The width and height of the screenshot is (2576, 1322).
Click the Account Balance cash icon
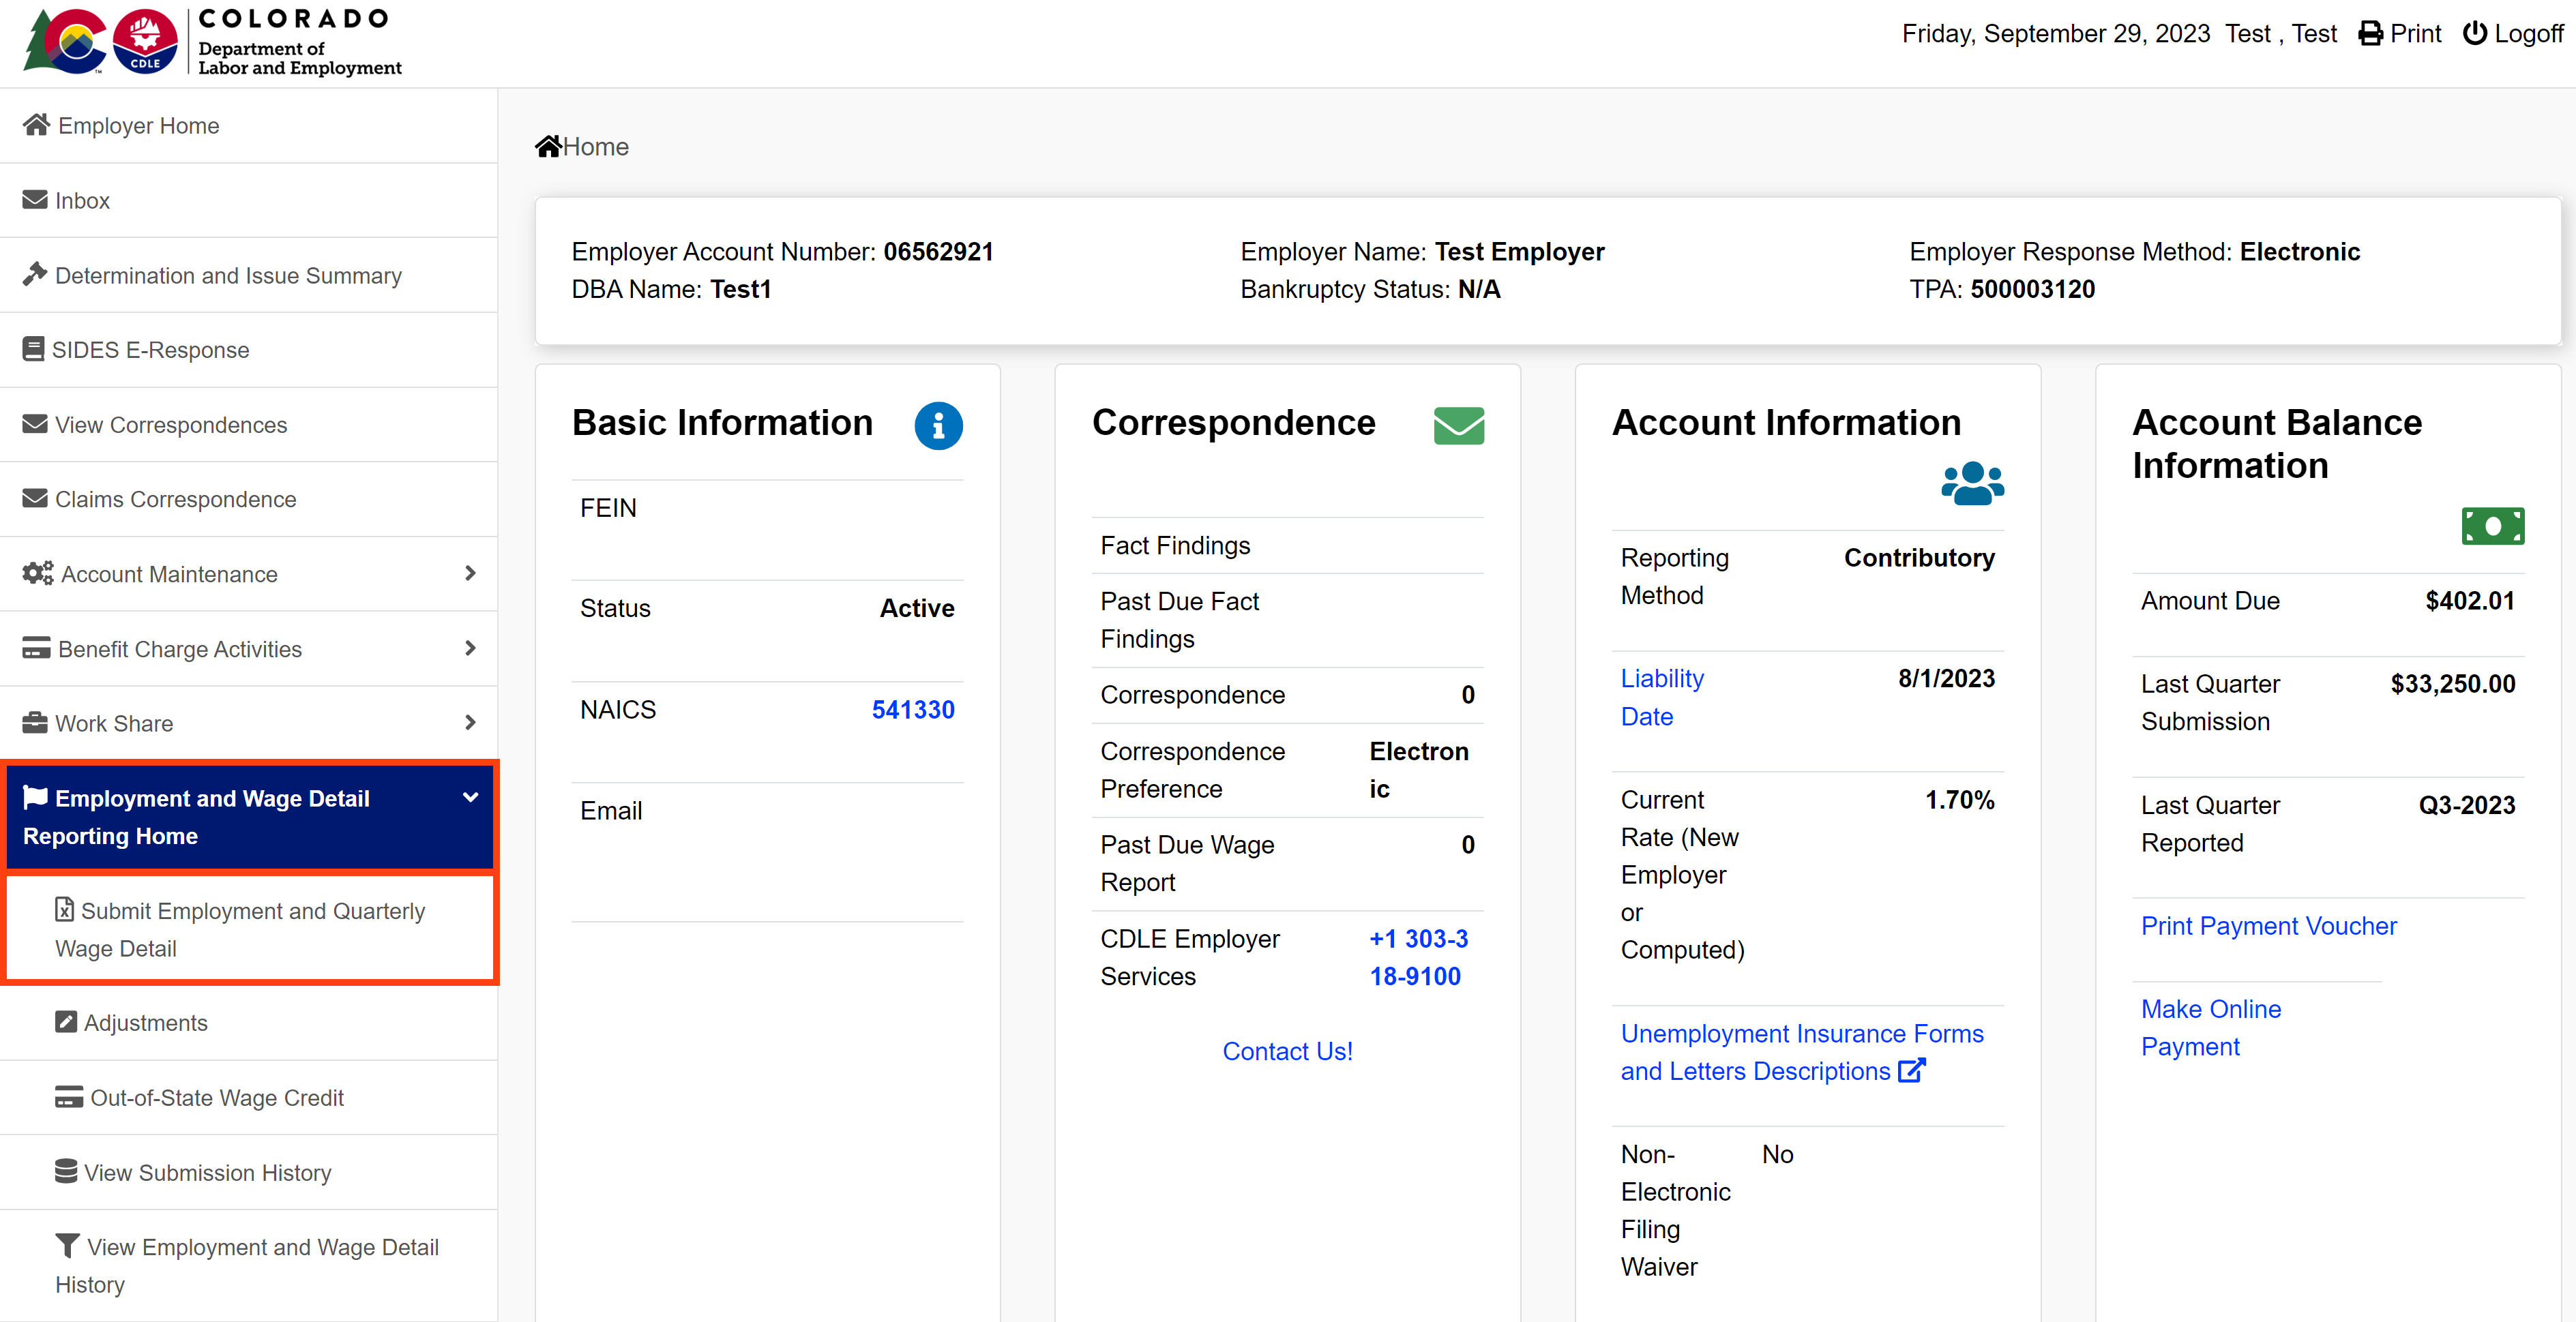(x=2493, y=526)
